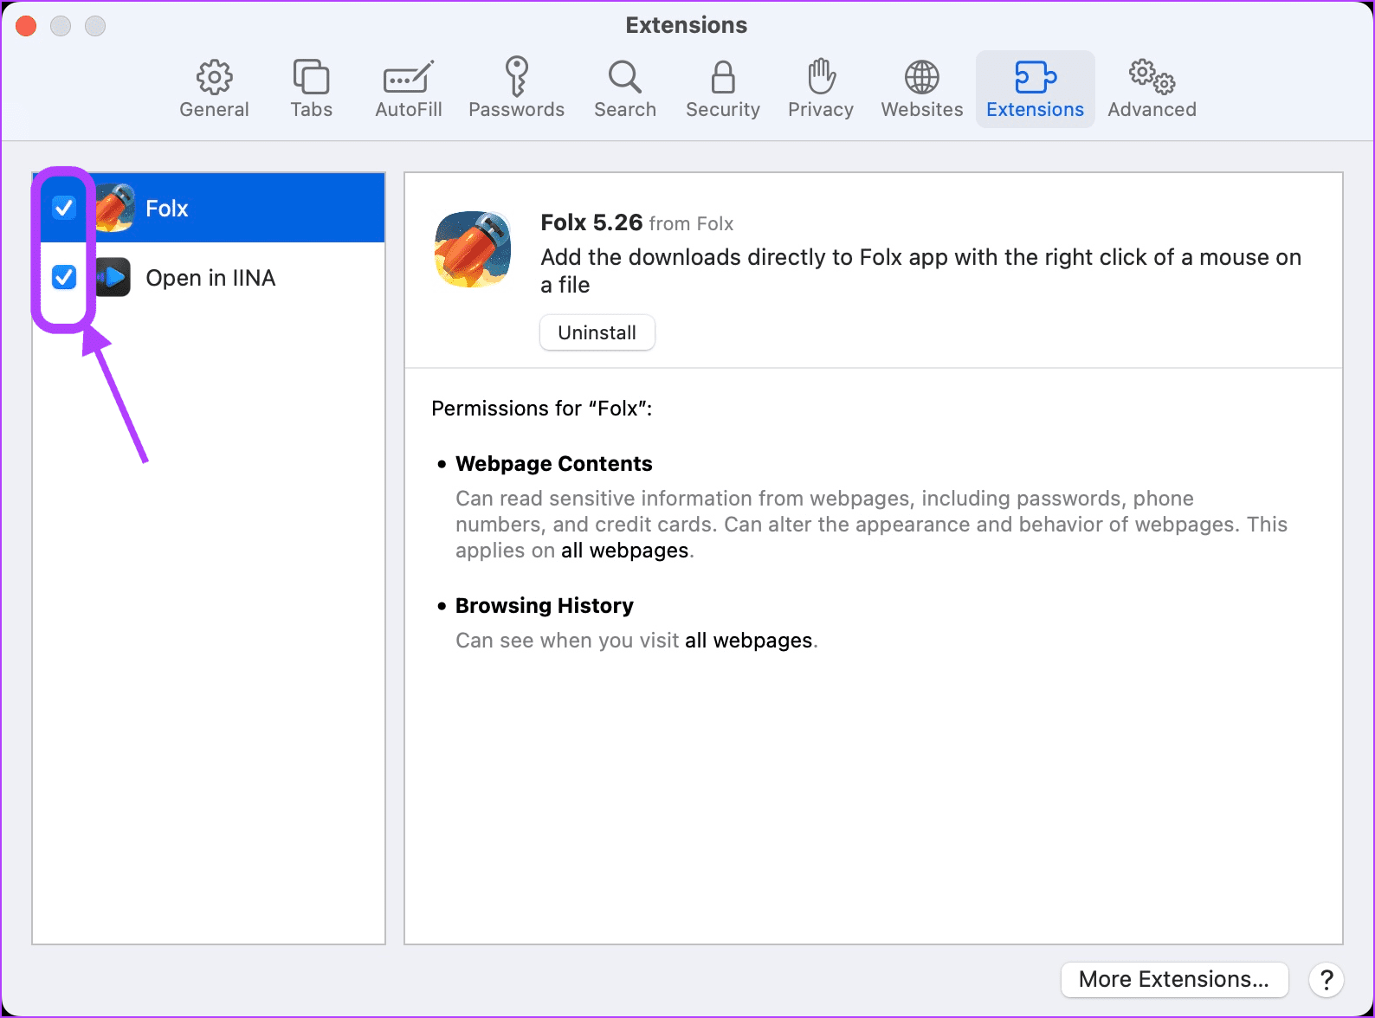Close the Extensions preferences window
This screenshot has width=1375, height=1018.
26,26
